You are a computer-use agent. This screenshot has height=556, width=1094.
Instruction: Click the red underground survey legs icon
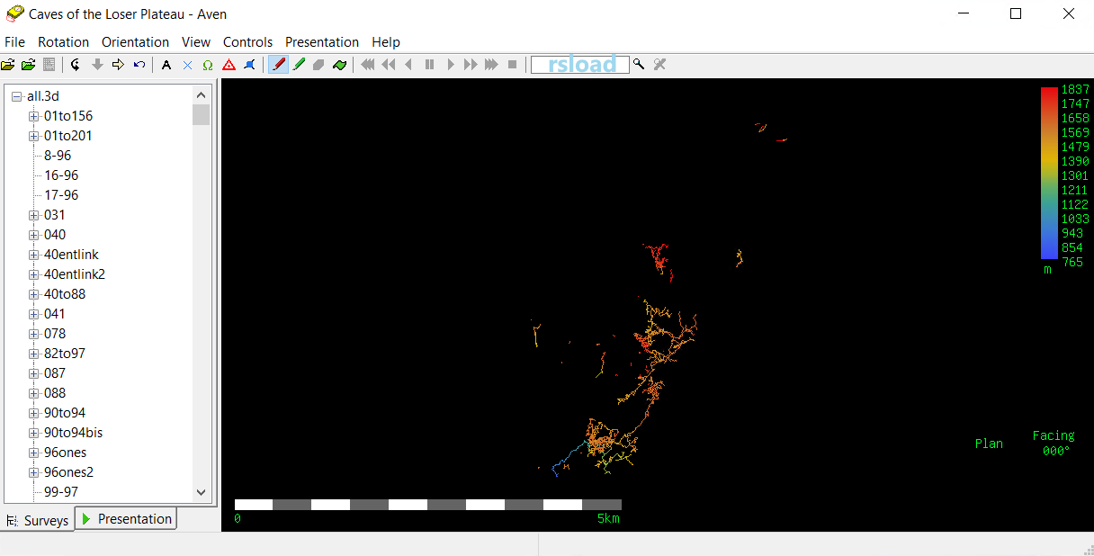(279, 65)
